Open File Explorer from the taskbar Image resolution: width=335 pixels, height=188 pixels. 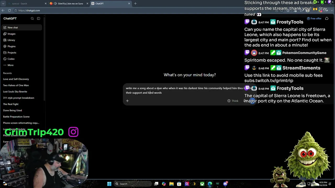coord(171,184)
